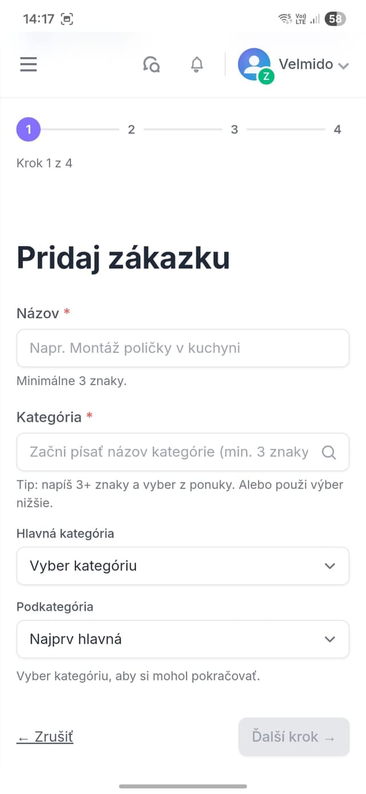Tap the screen capture icon in status bar
Screen dimensions: 366x794
pos(68,18)
